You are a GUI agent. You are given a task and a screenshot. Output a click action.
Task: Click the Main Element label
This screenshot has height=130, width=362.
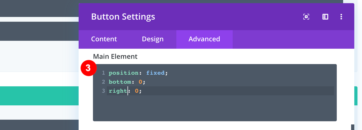coord(115,56)
